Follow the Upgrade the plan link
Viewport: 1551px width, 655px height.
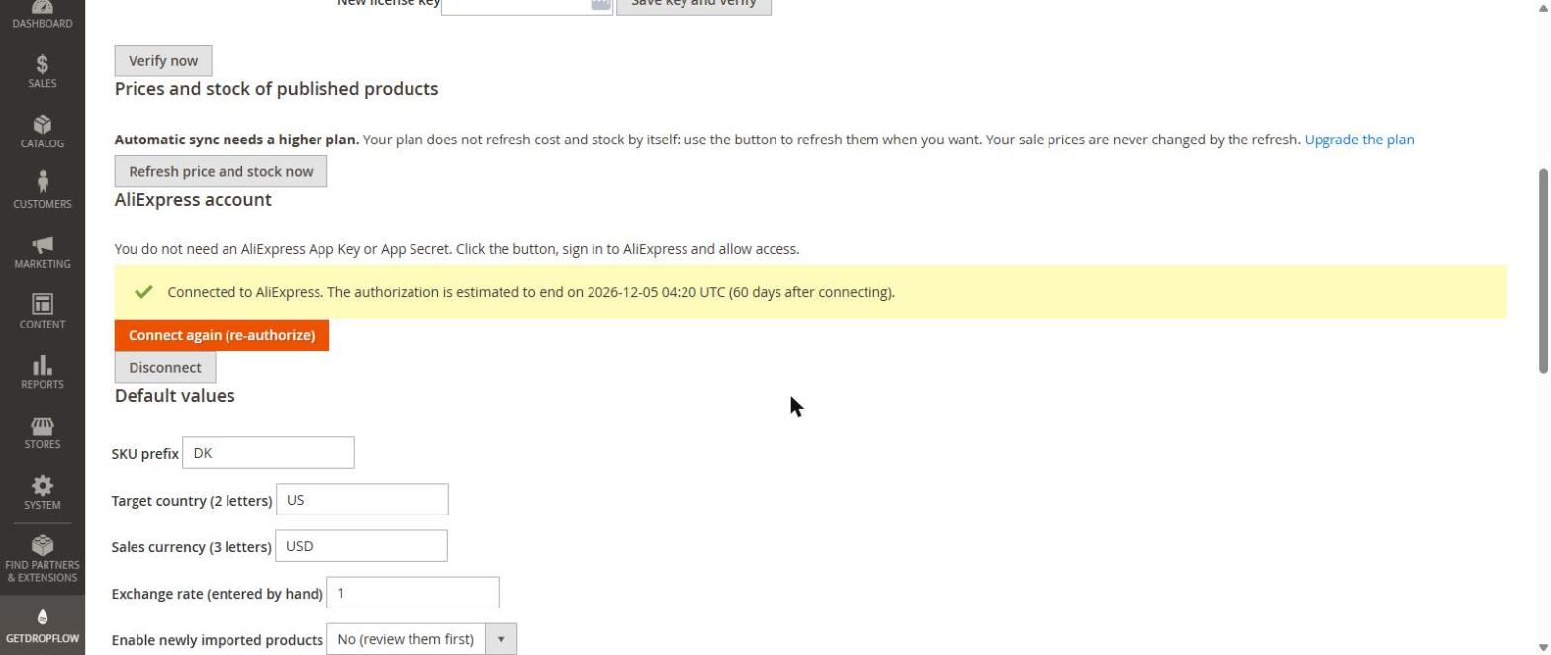(1359, 140)
